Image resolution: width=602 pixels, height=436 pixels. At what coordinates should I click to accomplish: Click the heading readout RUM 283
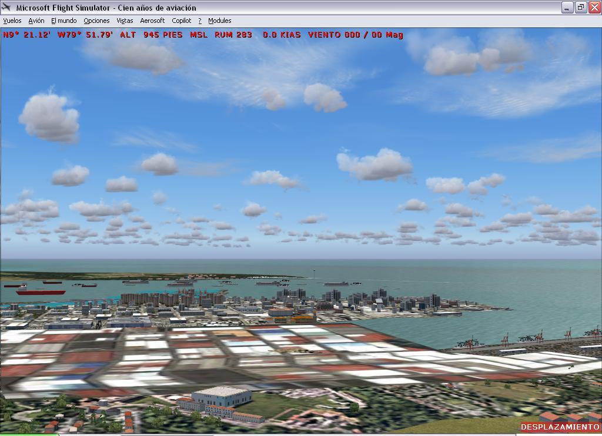[233, 35]
